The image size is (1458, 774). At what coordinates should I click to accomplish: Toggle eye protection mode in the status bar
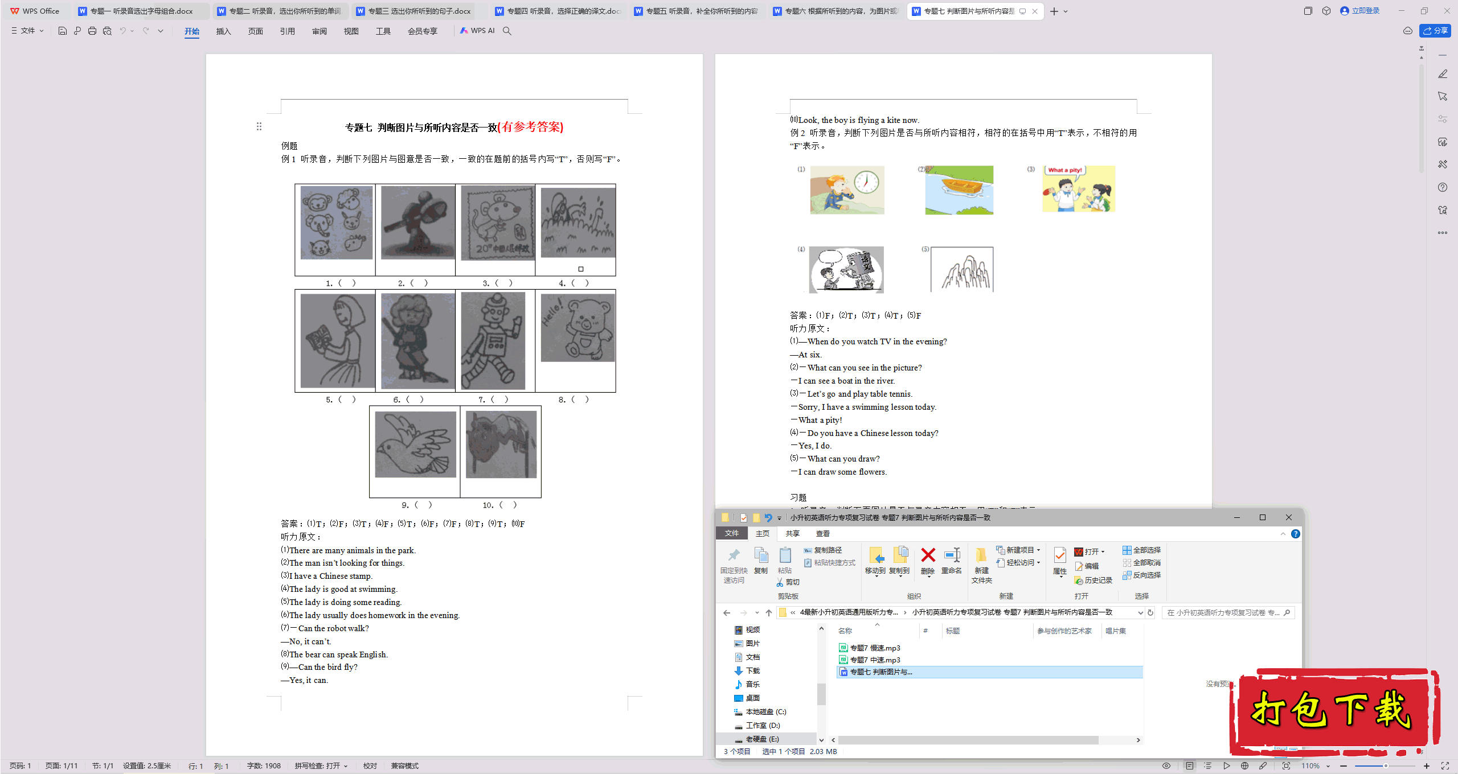click(1166, 765)
